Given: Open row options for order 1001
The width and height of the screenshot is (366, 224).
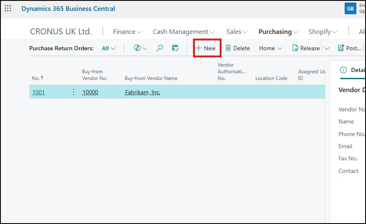Looking at the screenshot, I should (x=74, y=92).
